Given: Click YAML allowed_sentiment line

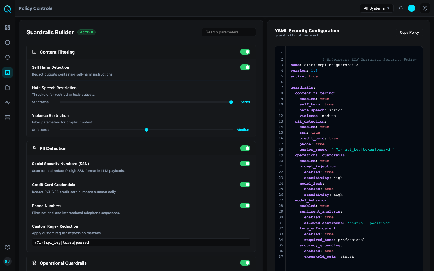Looking at the screenshot, I should (x=347, y=223).
